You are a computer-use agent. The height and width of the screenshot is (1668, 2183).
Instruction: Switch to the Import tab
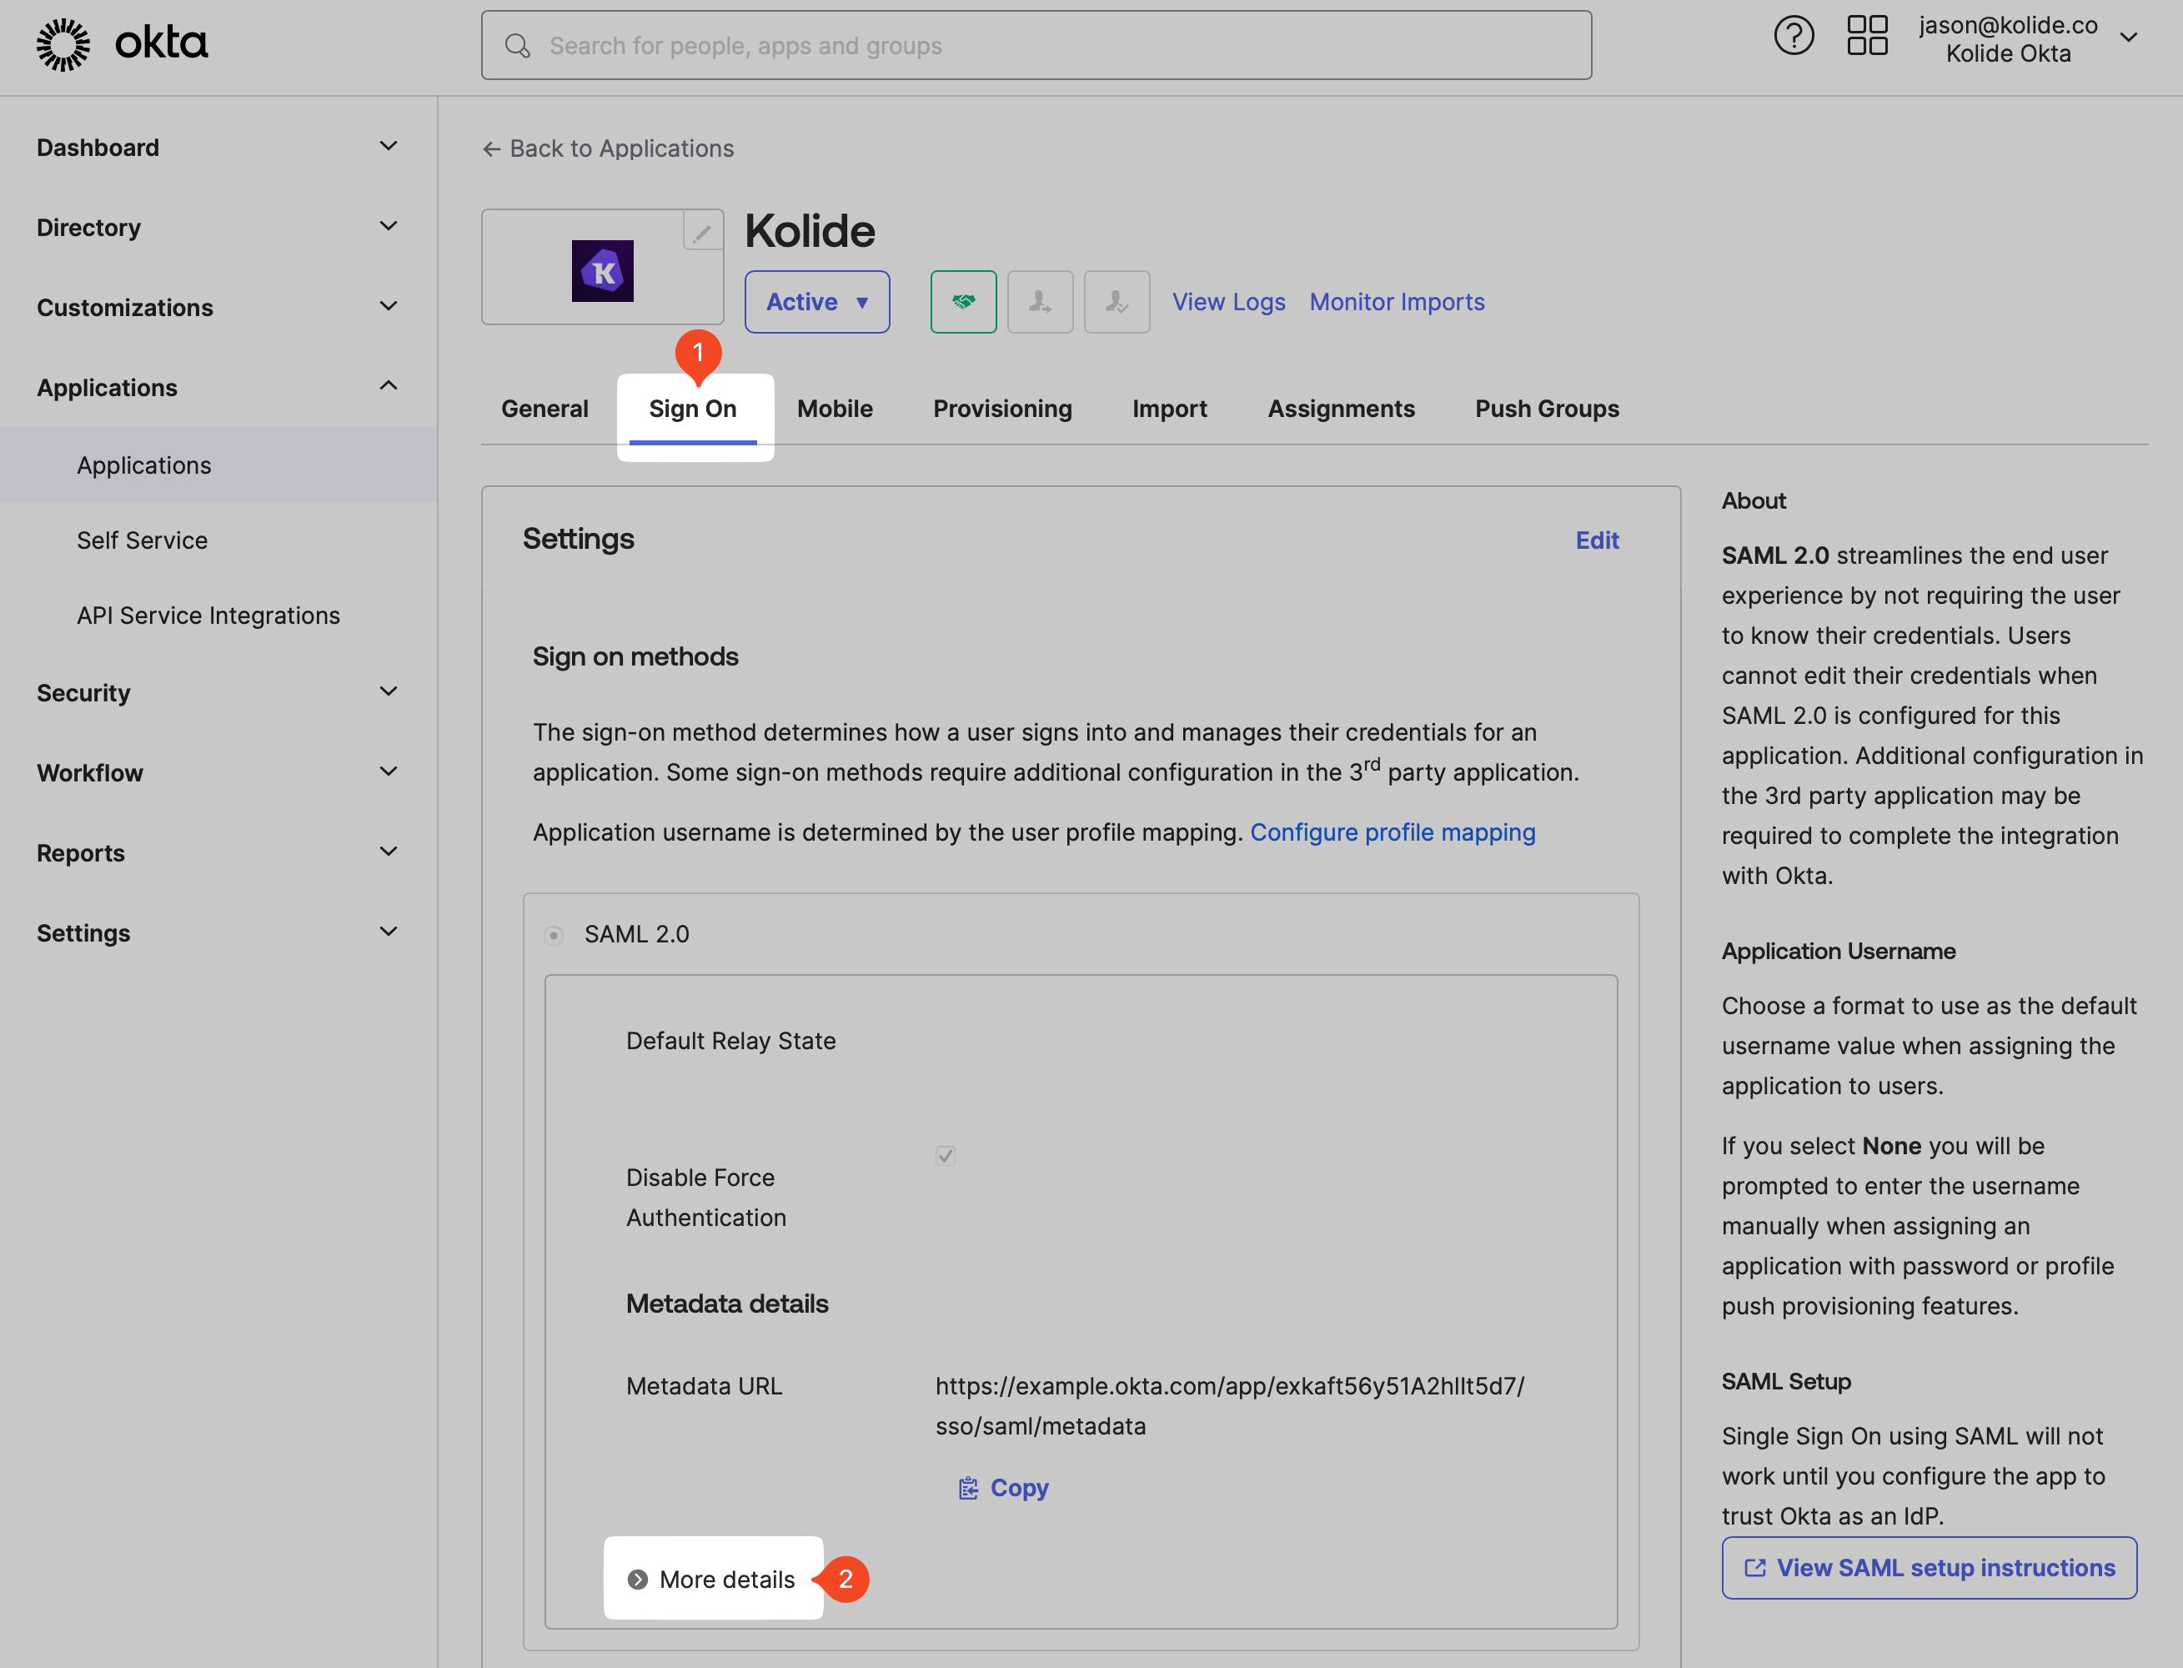tap(1169, 409)
